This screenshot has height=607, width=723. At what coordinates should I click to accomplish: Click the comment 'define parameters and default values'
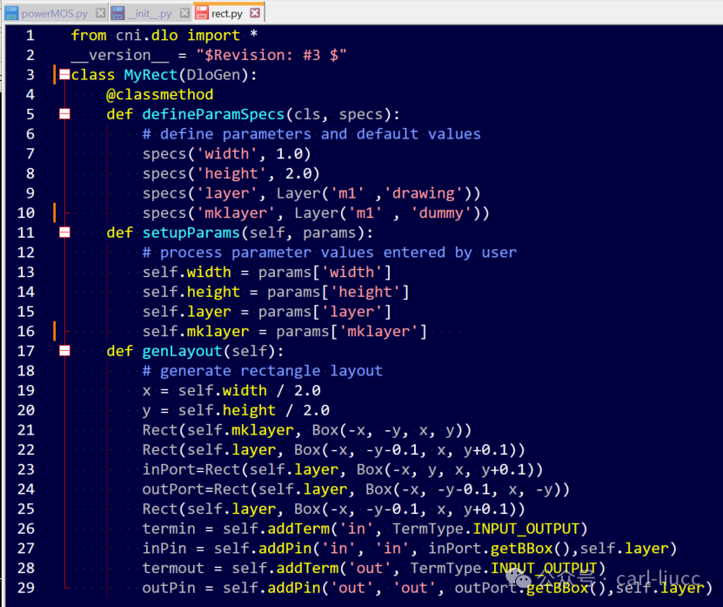311,134
